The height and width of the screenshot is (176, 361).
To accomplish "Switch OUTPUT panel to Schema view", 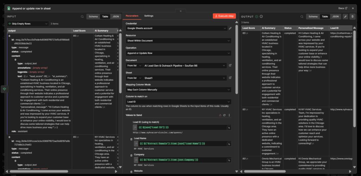I will (x=313, y=17).
